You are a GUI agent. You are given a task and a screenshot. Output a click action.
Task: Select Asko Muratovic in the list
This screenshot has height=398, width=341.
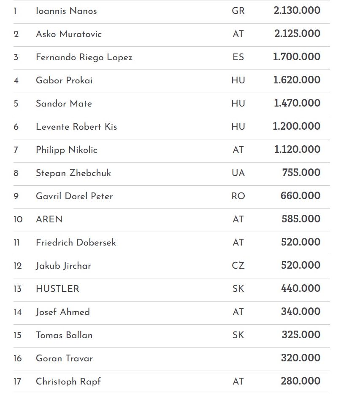pyautogui.click(x=69, y=34)
